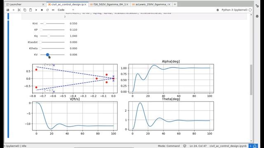Close the f16_502V_0gamma tab
The width and height of the screenshot is (264, 148).
[127, 5]
